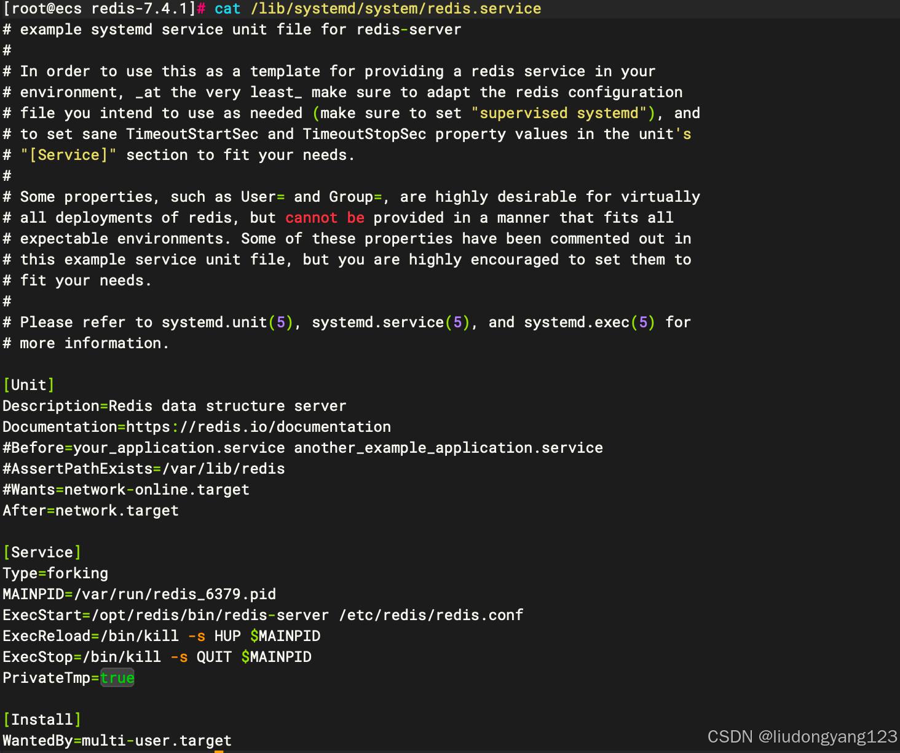
Task: Click the 'ExecStart=/opt/redis/bin/redis-server' line
Action: click(x=263, y=615)
